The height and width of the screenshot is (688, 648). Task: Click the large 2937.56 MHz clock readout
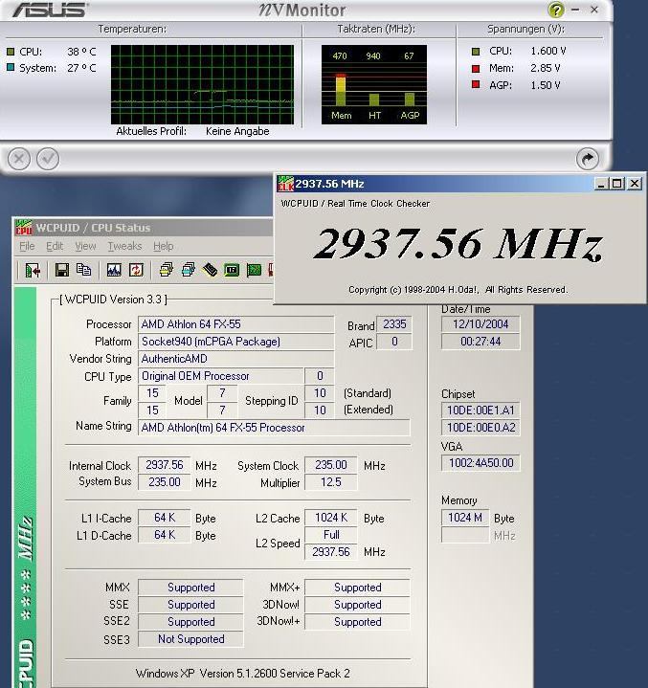point(458,244)
